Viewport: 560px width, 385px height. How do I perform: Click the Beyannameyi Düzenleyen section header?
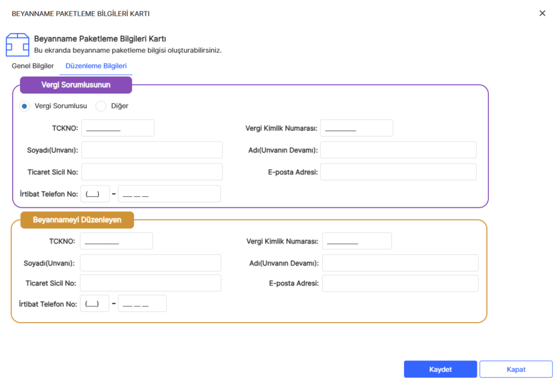(x=78, y=220)
